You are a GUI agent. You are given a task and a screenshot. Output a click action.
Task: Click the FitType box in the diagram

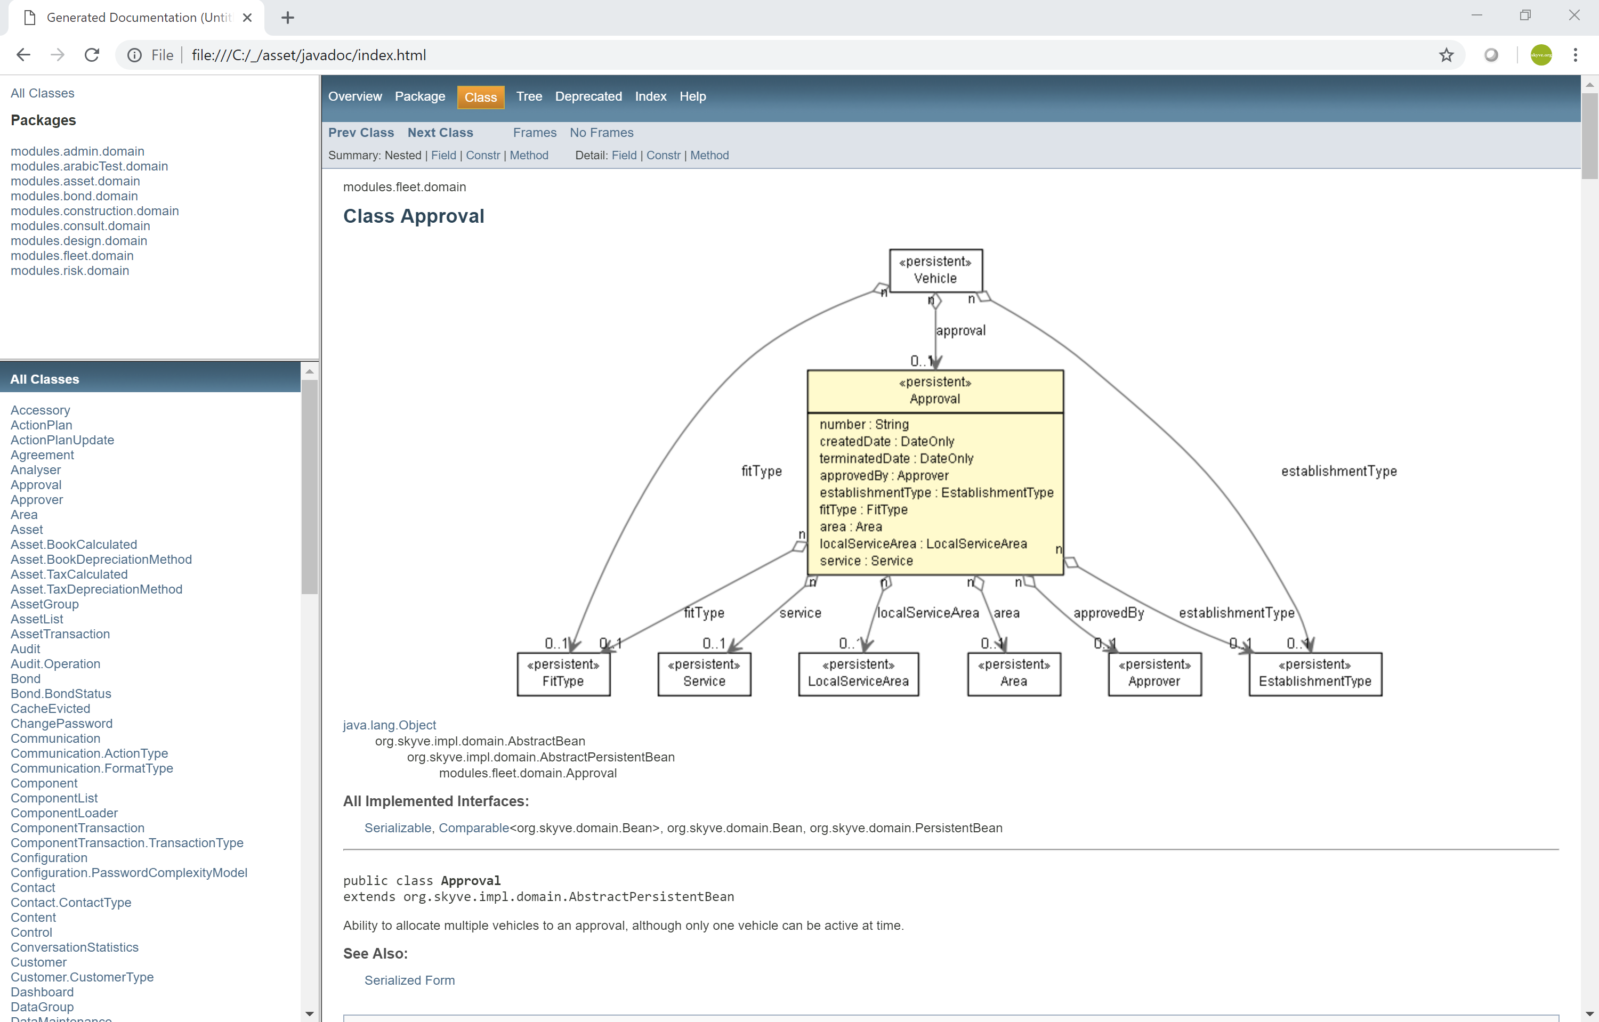[563, 674]
